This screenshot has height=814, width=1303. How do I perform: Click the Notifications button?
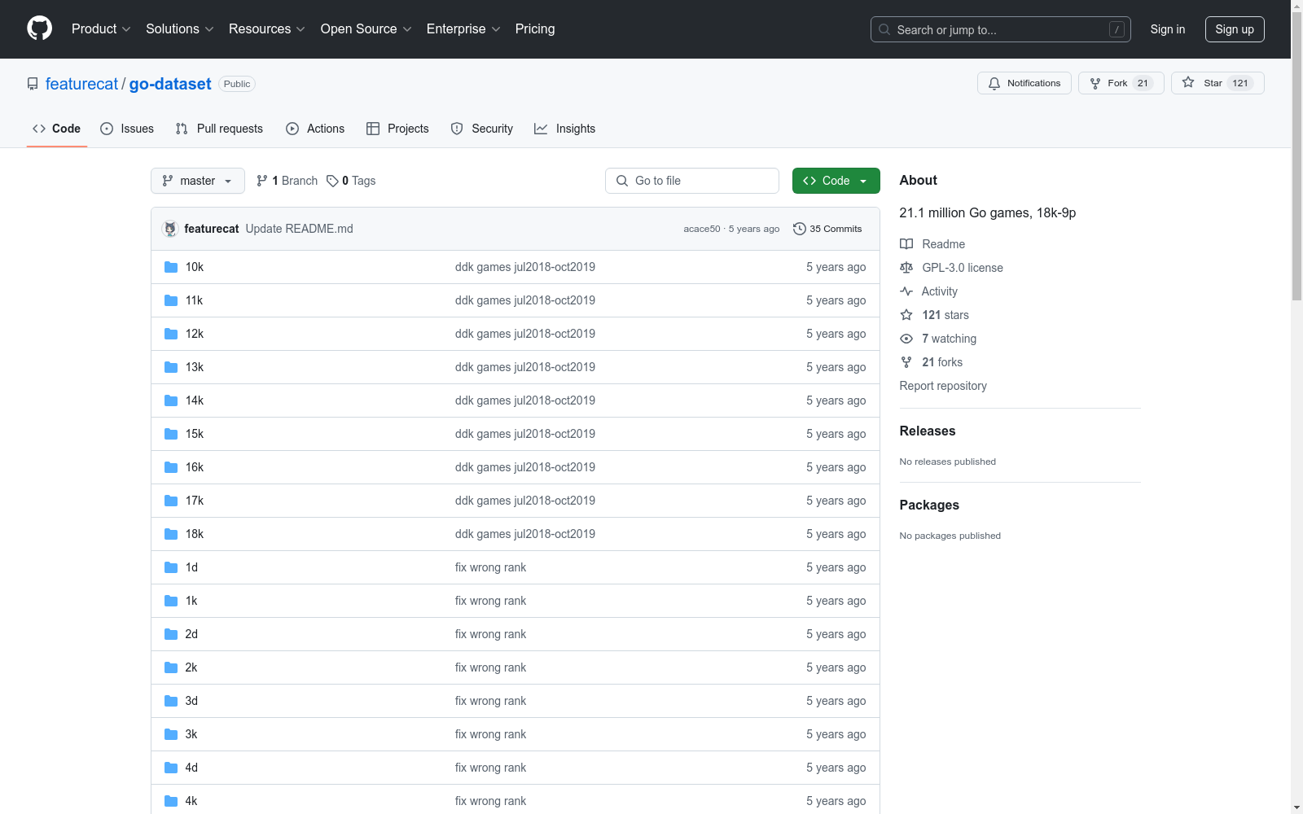pyautogui.click(x=1024, y=83)
